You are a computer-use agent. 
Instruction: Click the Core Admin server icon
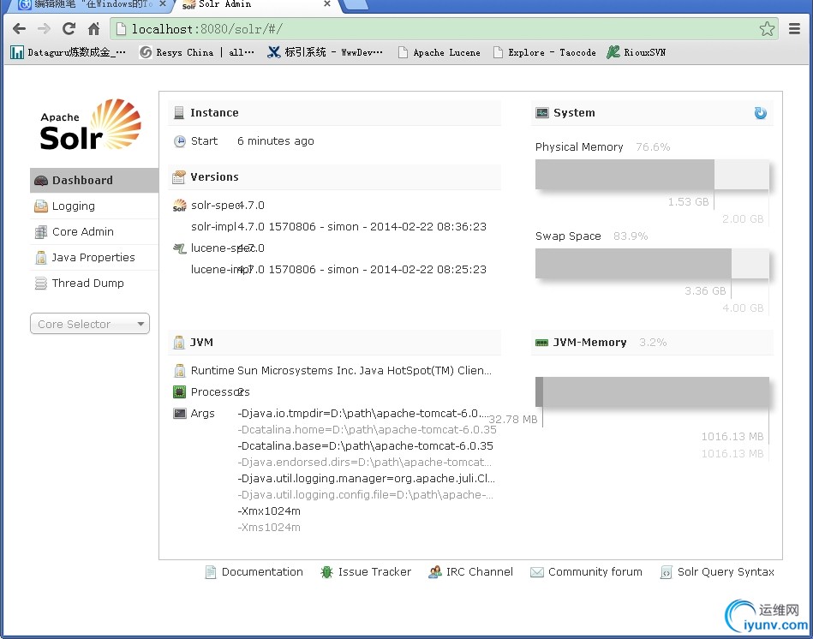(x=41, y=232)
